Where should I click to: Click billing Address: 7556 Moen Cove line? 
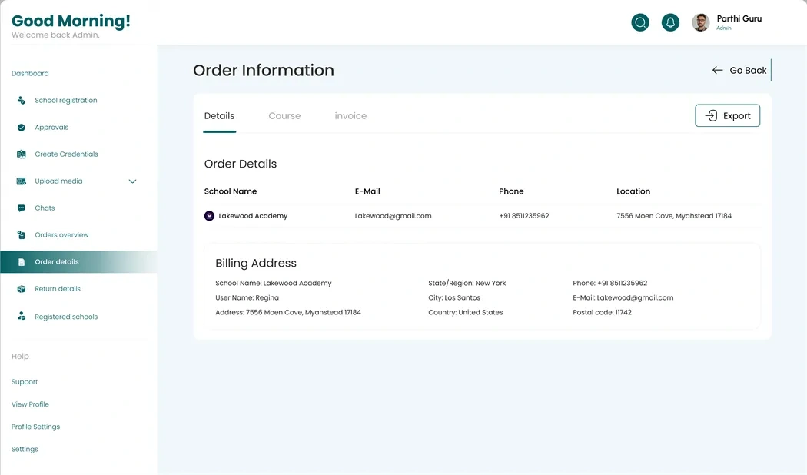coord(288,312)
